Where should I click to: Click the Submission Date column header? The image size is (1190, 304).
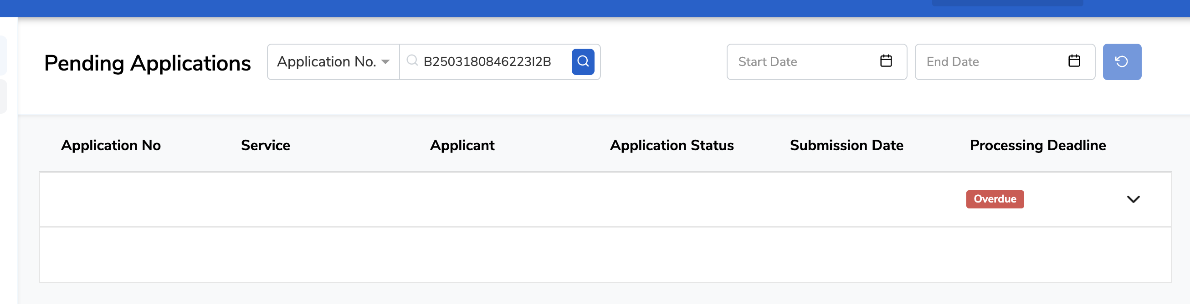coord(846,146)
